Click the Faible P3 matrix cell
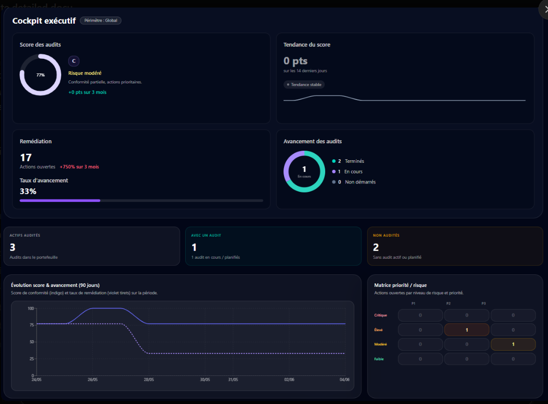 coord(513,359)
